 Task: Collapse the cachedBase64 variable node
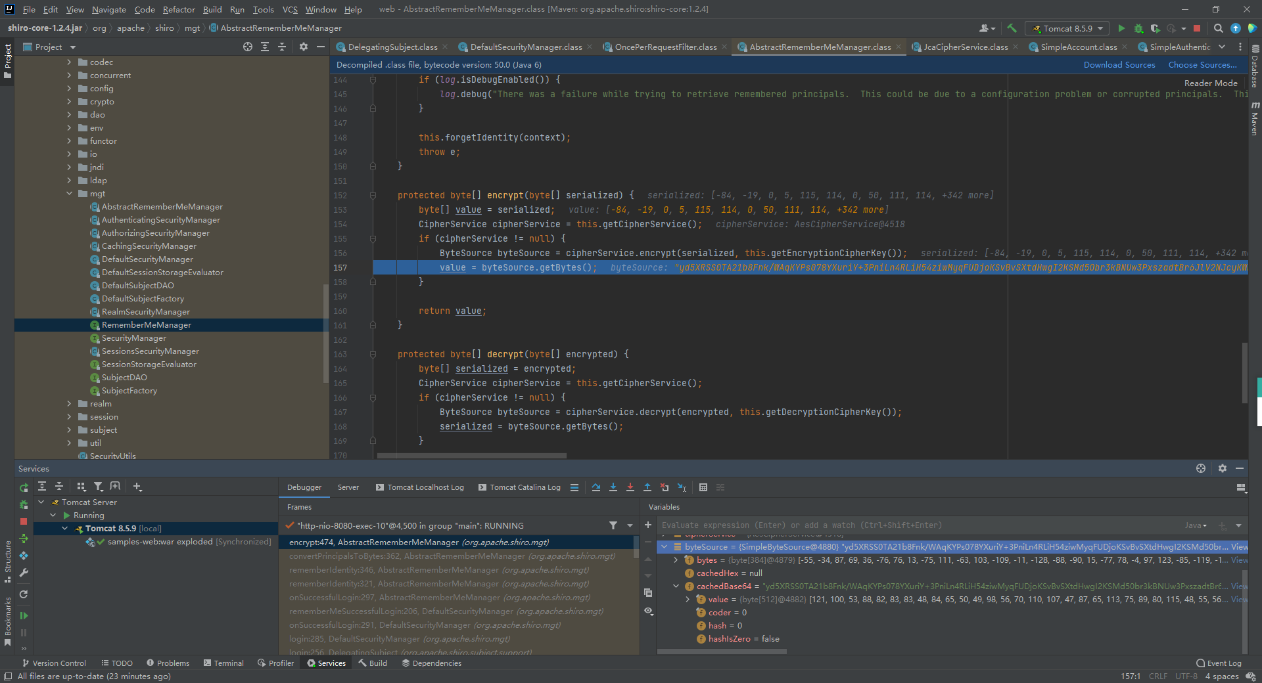point(676,586)
